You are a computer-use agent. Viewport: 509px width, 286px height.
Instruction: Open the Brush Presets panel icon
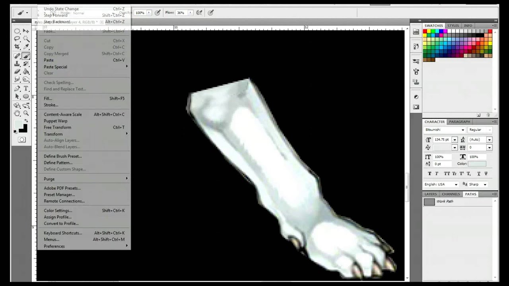(x=416, y=61)
